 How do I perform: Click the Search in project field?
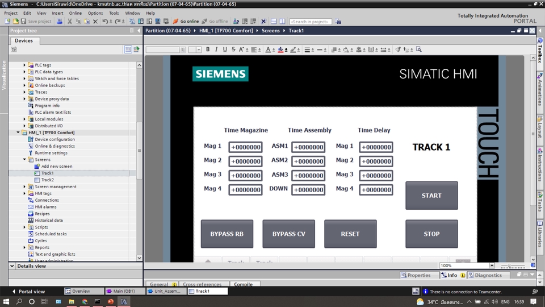(x=311, y=22)
